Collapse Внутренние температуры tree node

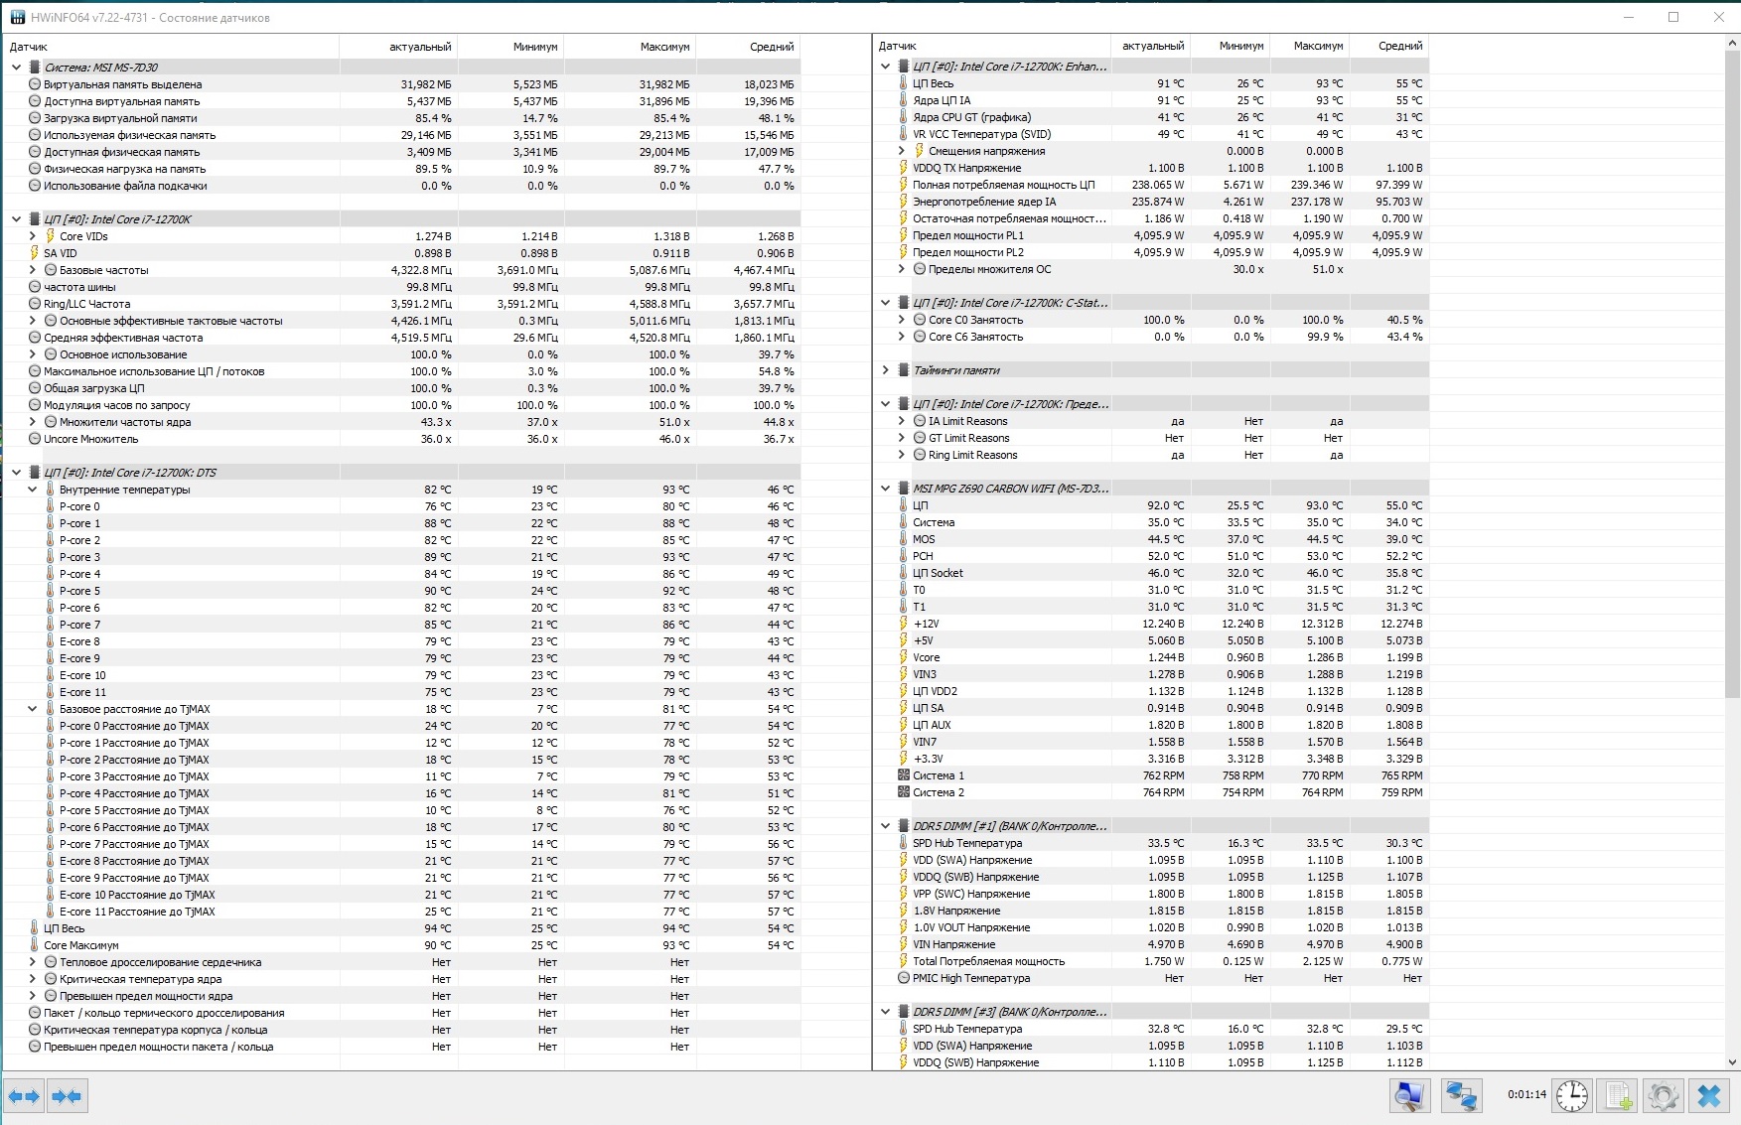click(32, 490)
